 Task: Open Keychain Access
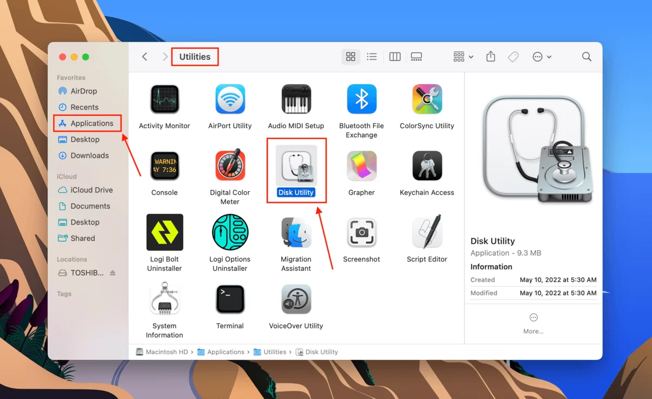pos(427,165)
